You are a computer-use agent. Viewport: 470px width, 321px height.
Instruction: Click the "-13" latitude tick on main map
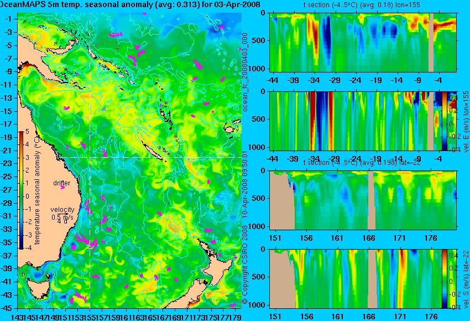[7, 98]
